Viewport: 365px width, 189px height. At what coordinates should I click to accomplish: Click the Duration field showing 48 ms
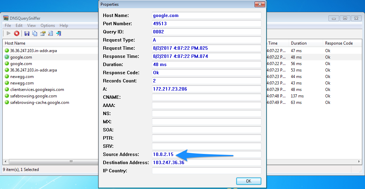tap(207, 64)
